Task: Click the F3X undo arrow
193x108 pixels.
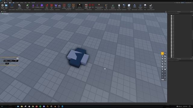Action: (162, 72)
